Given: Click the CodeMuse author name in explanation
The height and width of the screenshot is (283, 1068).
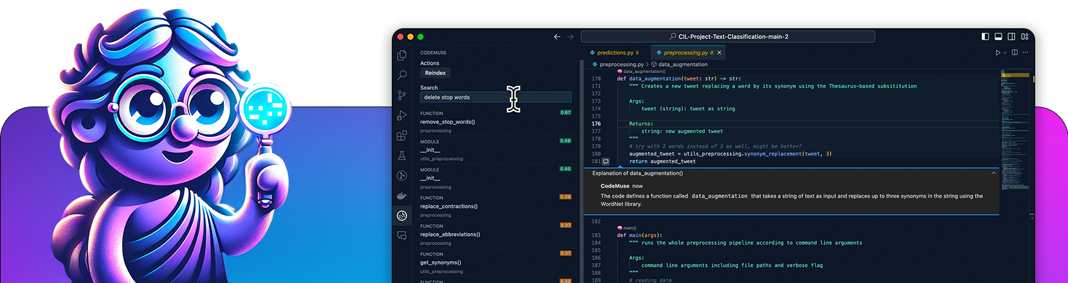Looking at the screenshot, I should tap(615, 186).
